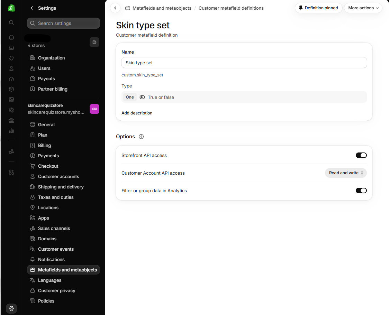This screenshot has width=389, height=315.
Task: Click the custom.skin_type_set key text
Action: 142,75
